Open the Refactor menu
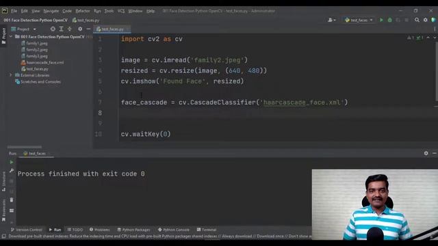The width and height of the screenshot is (438, 246). point(83,11)
